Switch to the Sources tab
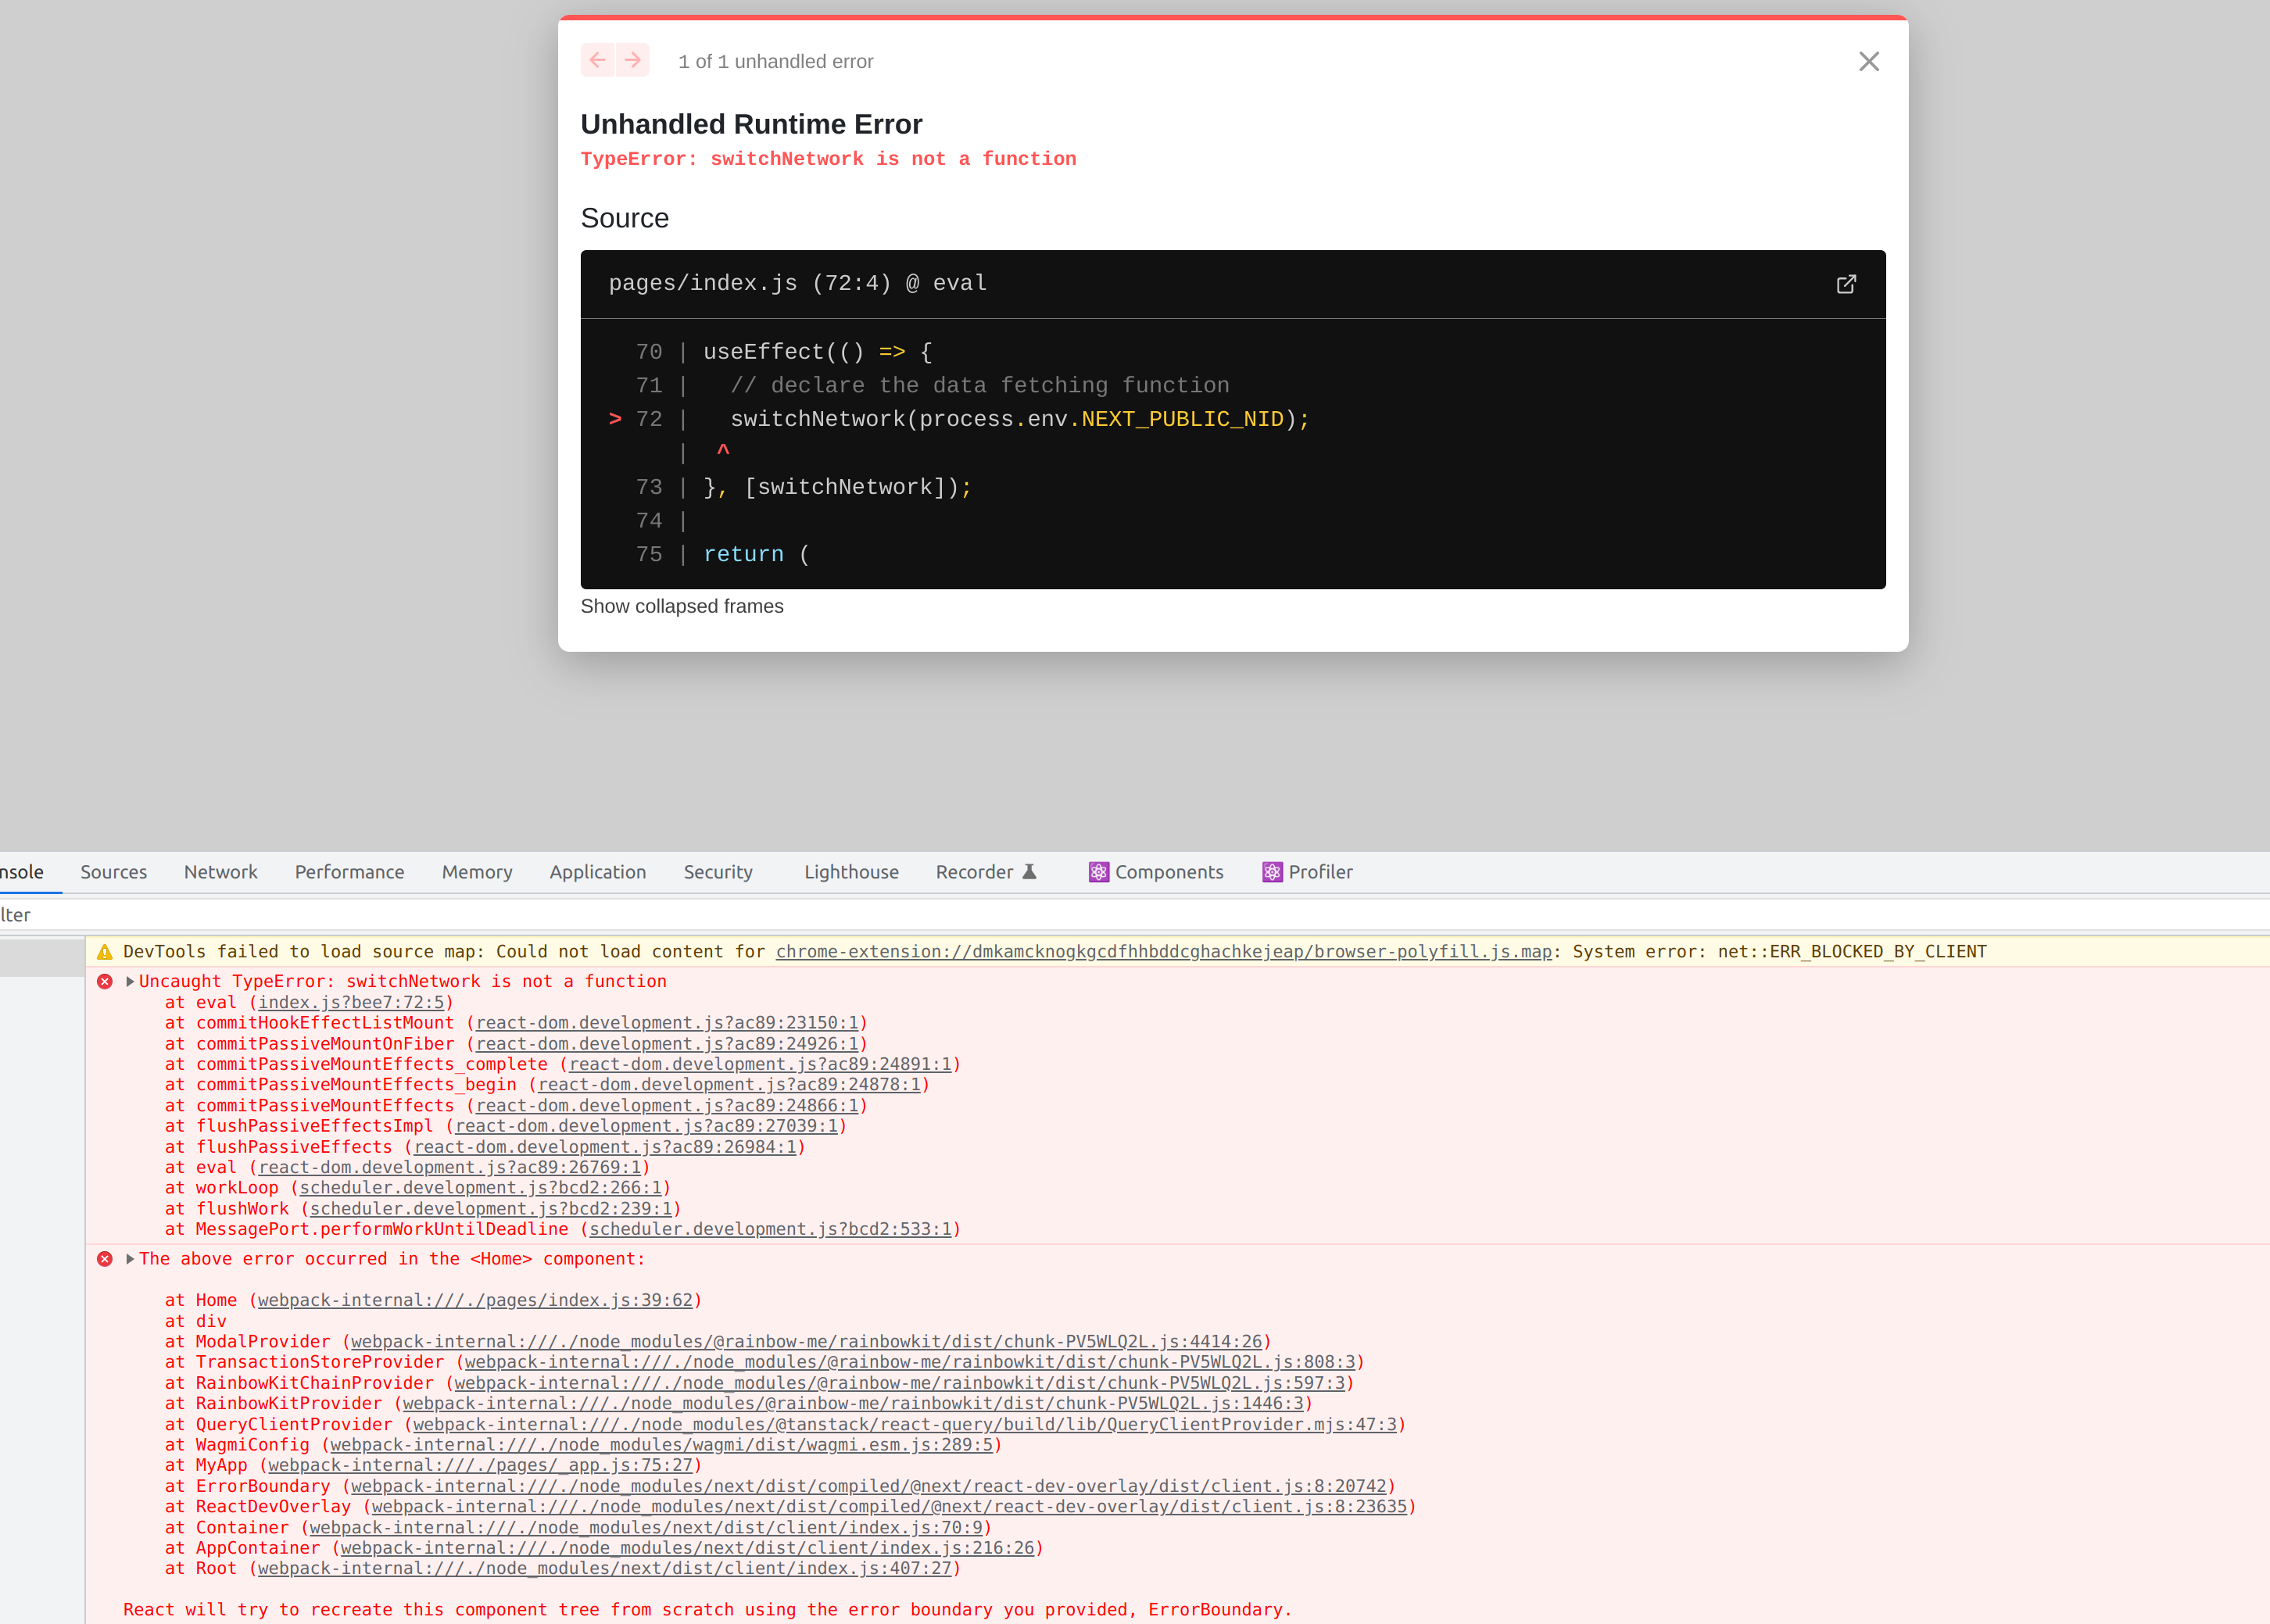2270x1624 pixels. [x=113, y=872]
